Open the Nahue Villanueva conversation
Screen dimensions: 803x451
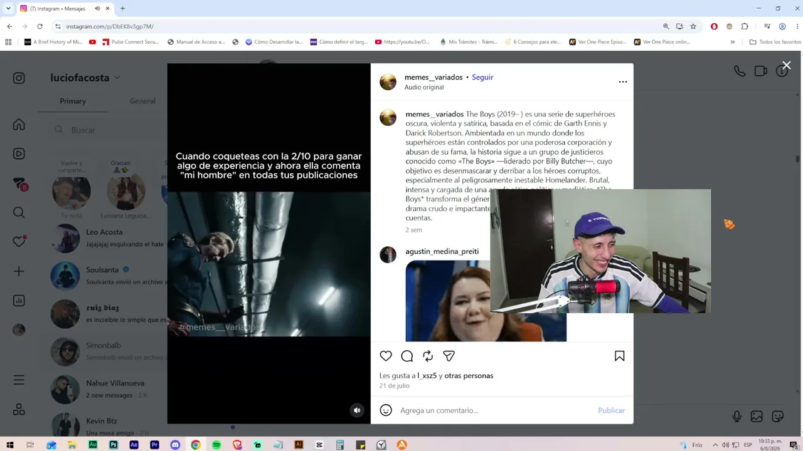tap(107, 389)
